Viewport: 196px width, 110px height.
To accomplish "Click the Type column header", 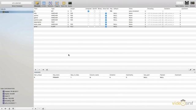I will tap(53, 9).
